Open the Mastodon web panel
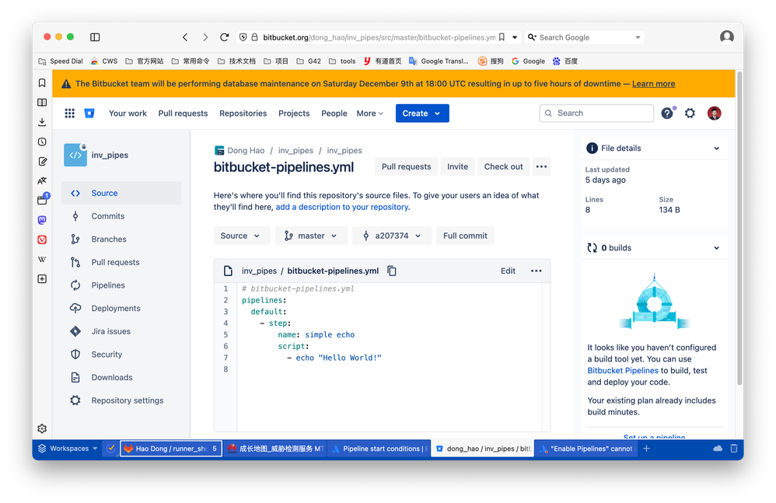Viewport: 776px width, 503px height. tap(42, 219)
